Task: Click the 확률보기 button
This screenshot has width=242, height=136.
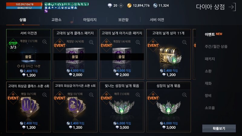Action: pos(219,128)
